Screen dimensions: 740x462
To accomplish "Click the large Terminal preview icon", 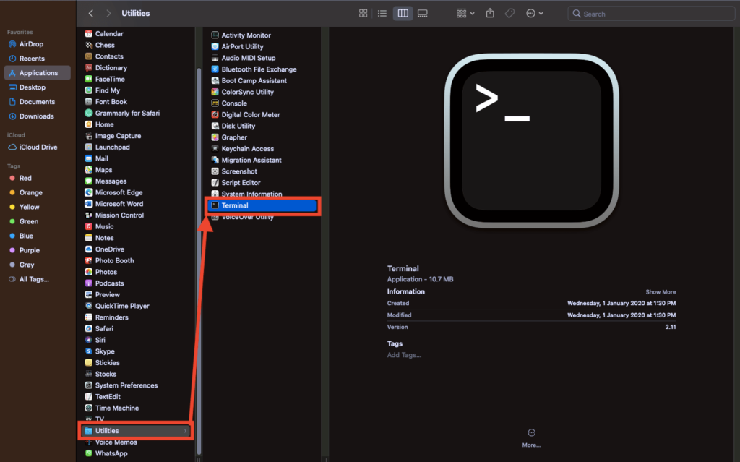I will click(x=531, y=140).
